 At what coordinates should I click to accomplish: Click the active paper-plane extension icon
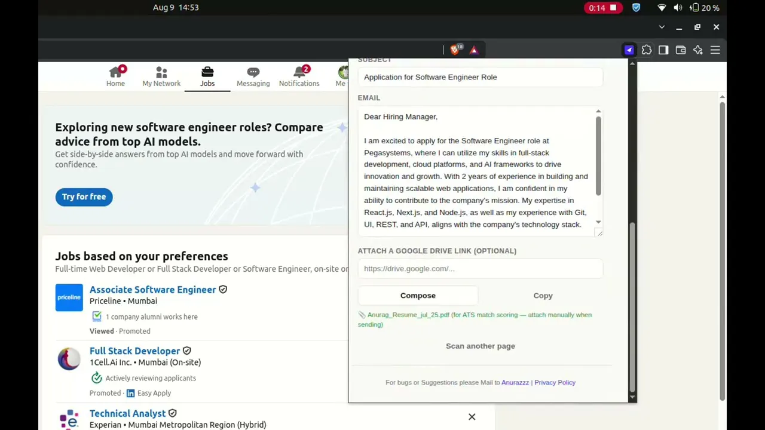629,50
